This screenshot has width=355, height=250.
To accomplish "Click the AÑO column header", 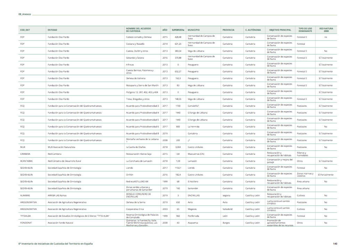I will [165, 30].
